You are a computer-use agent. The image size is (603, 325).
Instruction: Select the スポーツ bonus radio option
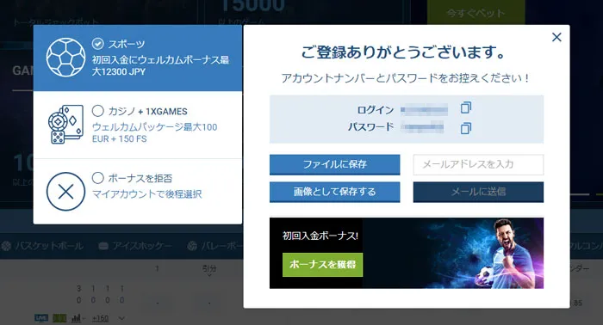(x=97, y=44)
